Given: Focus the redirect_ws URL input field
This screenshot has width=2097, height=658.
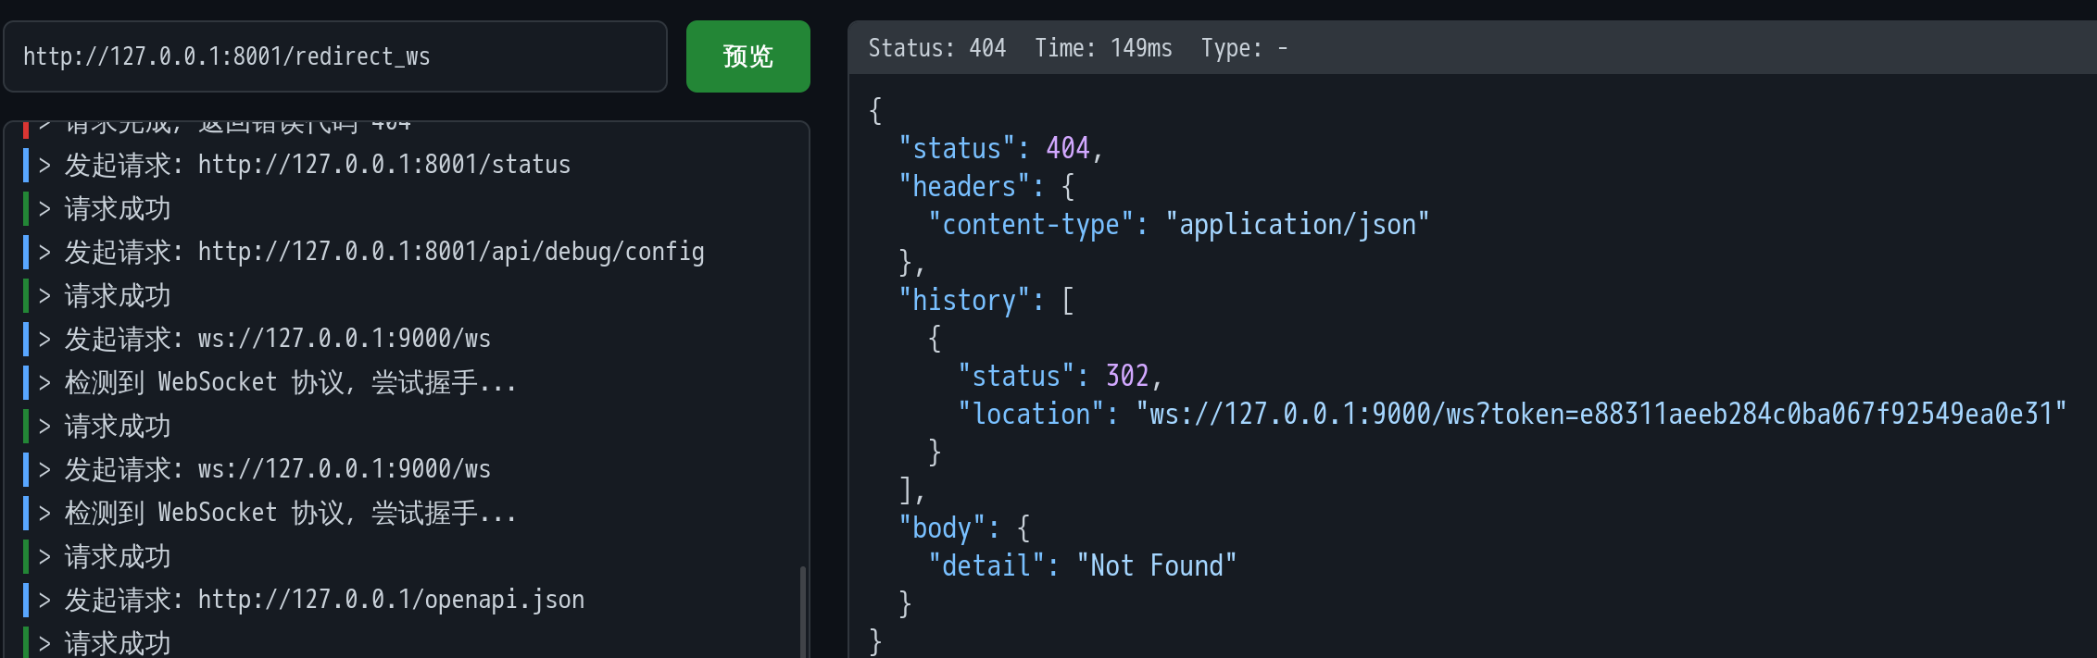Looking at the screenshot, I should [334, 56].
